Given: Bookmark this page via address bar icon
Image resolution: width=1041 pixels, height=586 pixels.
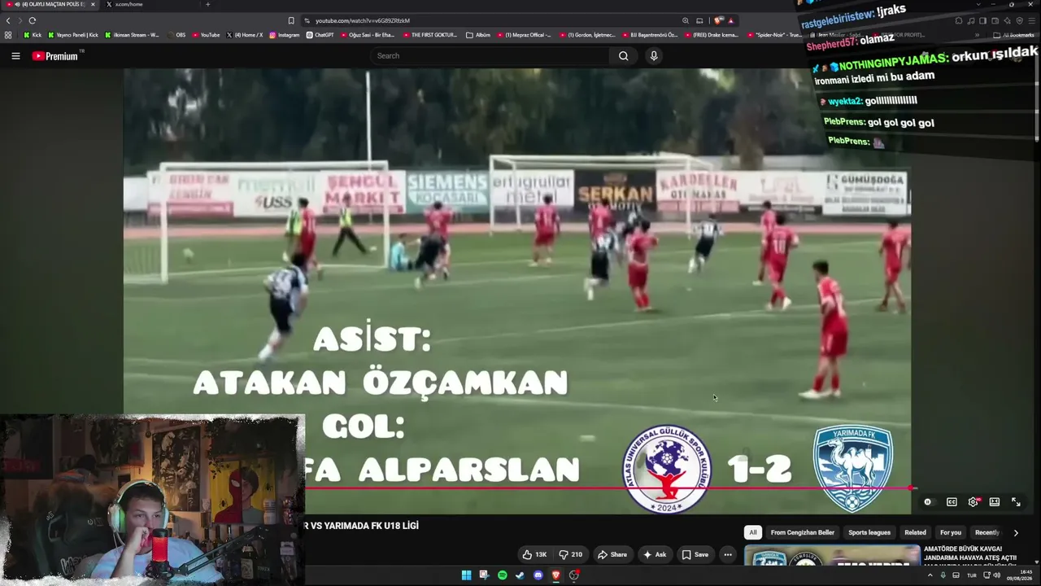Looking at the screenshot, I should (291, 20).
